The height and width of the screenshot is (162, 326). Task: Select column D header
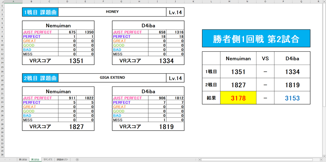coord(67,1)
